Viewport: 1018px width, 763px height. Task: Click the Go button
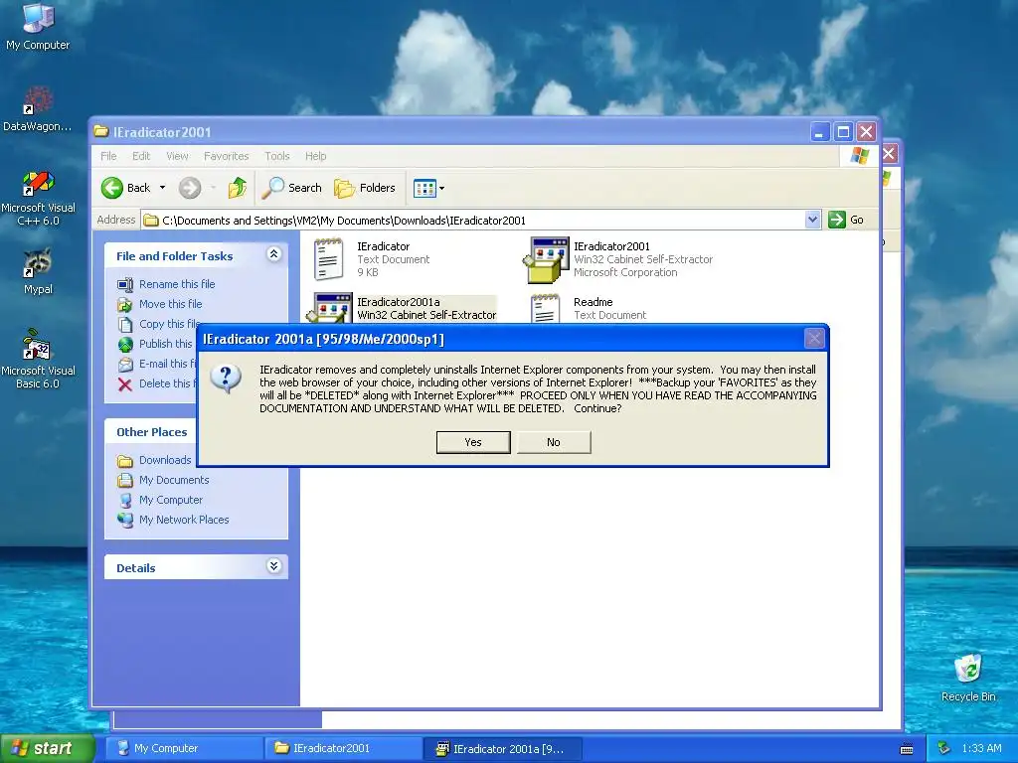coord(846,220)
